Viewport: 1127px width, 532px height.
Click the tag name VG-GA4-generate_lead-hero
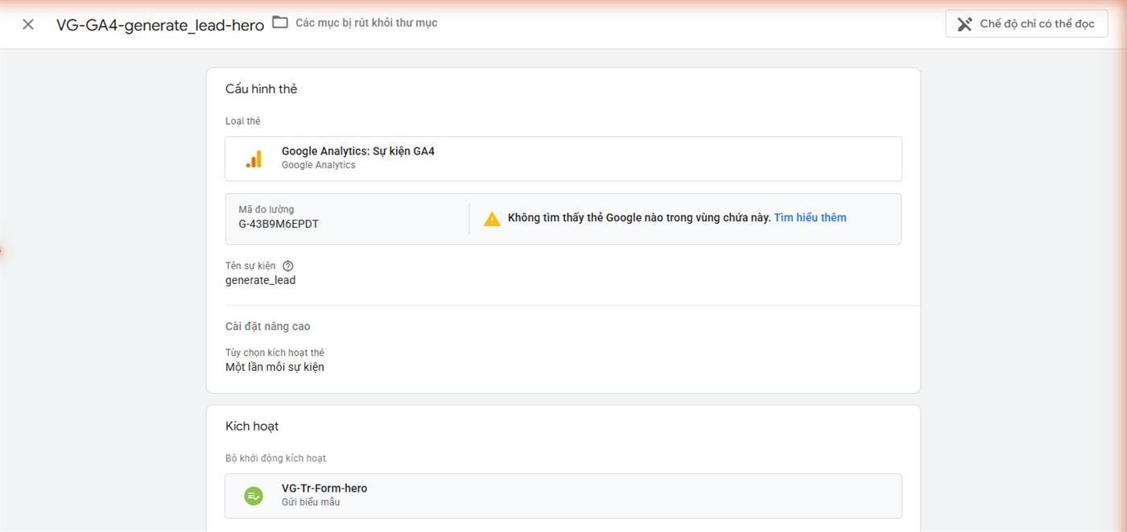click(x=160, y=25)
